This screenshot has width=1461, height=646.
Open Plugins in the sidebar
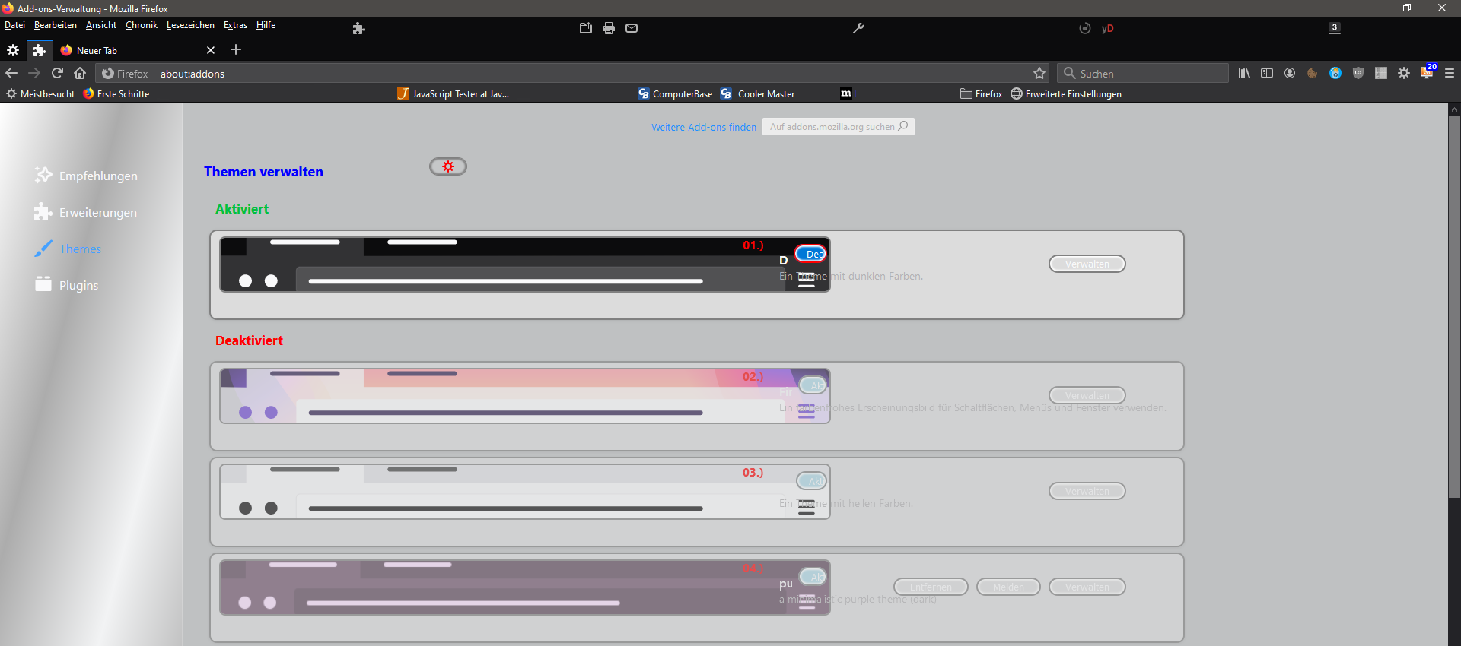[x=66, y=285]
